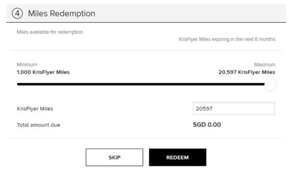Click the round miles slider handle
289x174 pixels.
pyautogui.click(x=270, y=84)
